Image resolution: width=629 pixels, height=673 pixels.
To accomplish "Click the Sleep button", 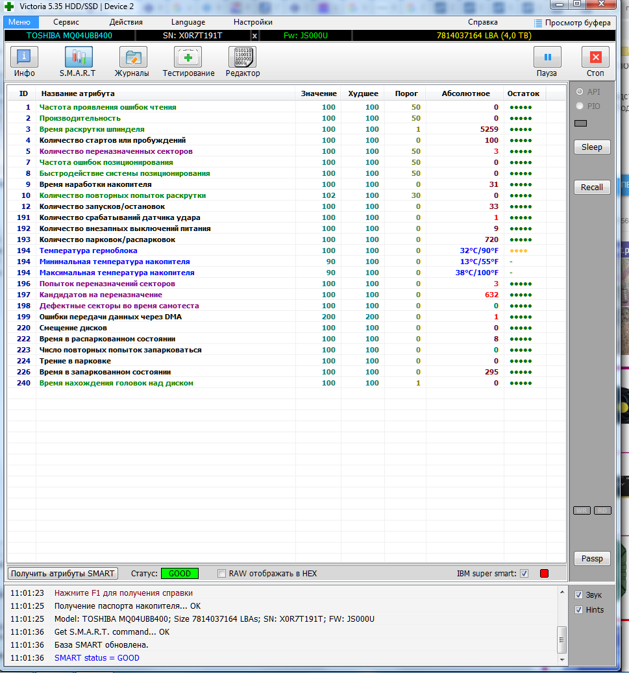I will [x=591, y=147].
